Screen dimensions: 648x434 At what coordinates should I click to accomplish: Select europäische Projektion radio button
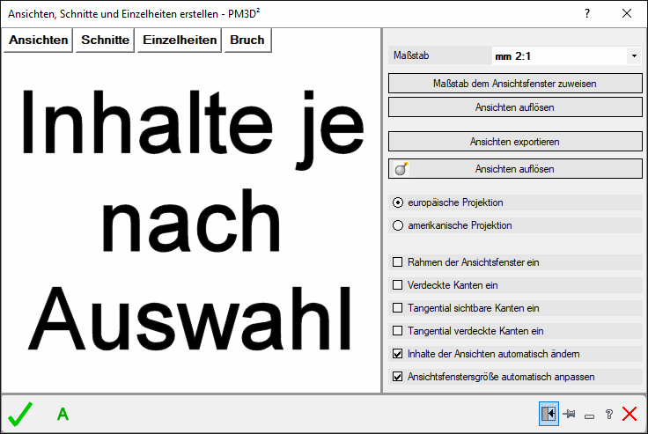click(398, 202)
